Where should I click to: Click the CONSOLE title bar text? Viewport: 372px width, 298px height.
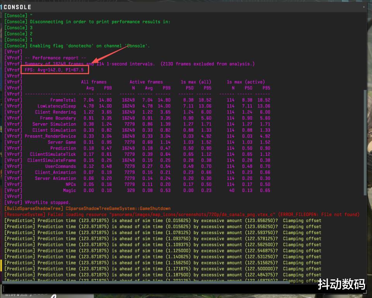pyautogui.click(x=17, y=7)
